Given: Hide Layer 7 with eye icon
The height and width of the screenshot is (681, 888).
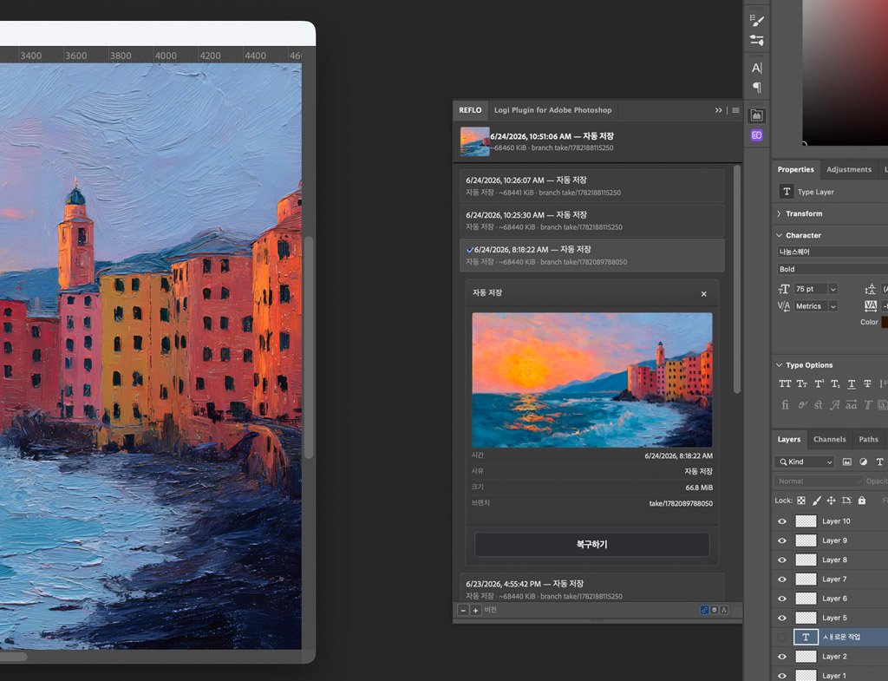Looking at the screenshot, I should (x=782, y=579).
